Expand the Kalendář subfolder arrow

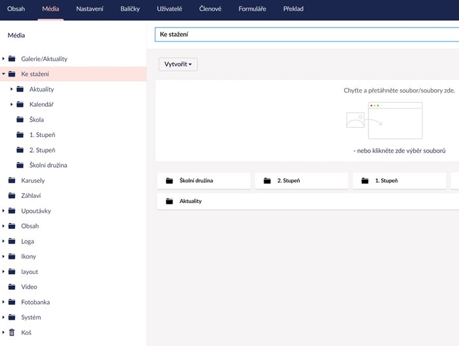12,105
